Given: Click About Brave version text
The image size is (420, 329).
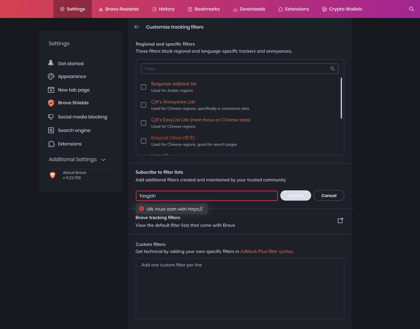Looking at the screenshot, I should pyautogui.click(x=74, y=175).
